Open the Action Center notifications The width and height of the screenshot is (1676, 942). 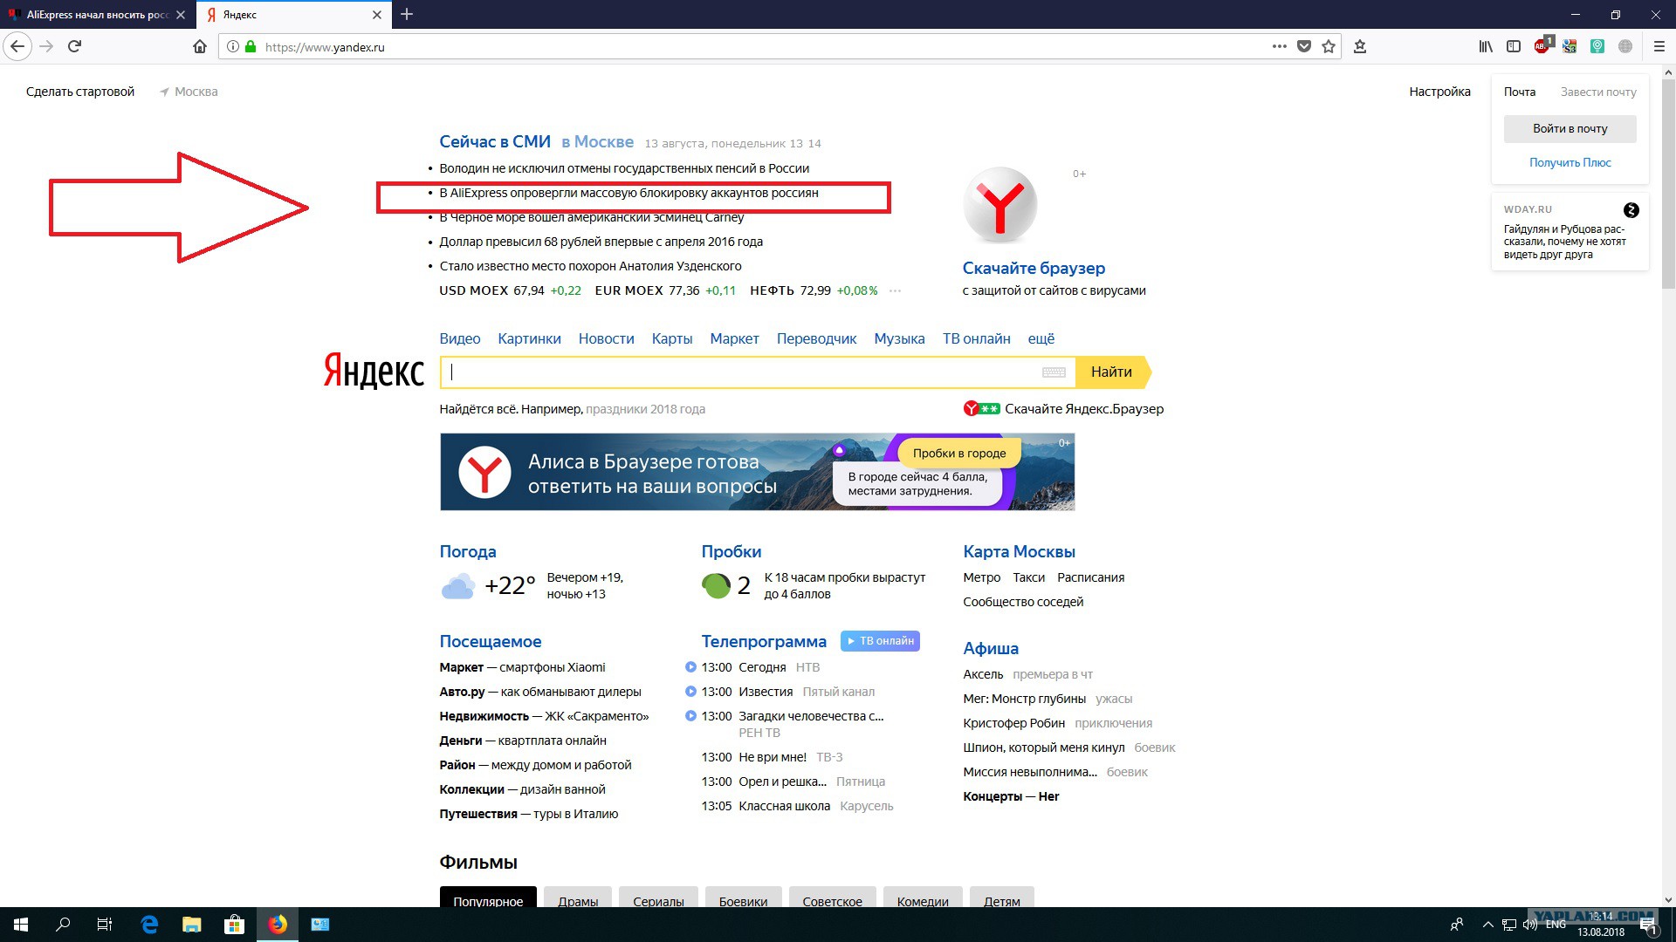click(1648, 925)
